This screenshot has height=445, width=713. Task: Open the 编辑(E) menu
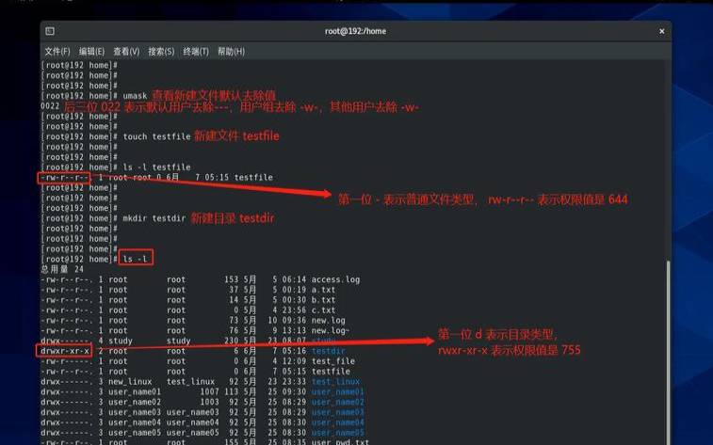[x=92, y=52]
